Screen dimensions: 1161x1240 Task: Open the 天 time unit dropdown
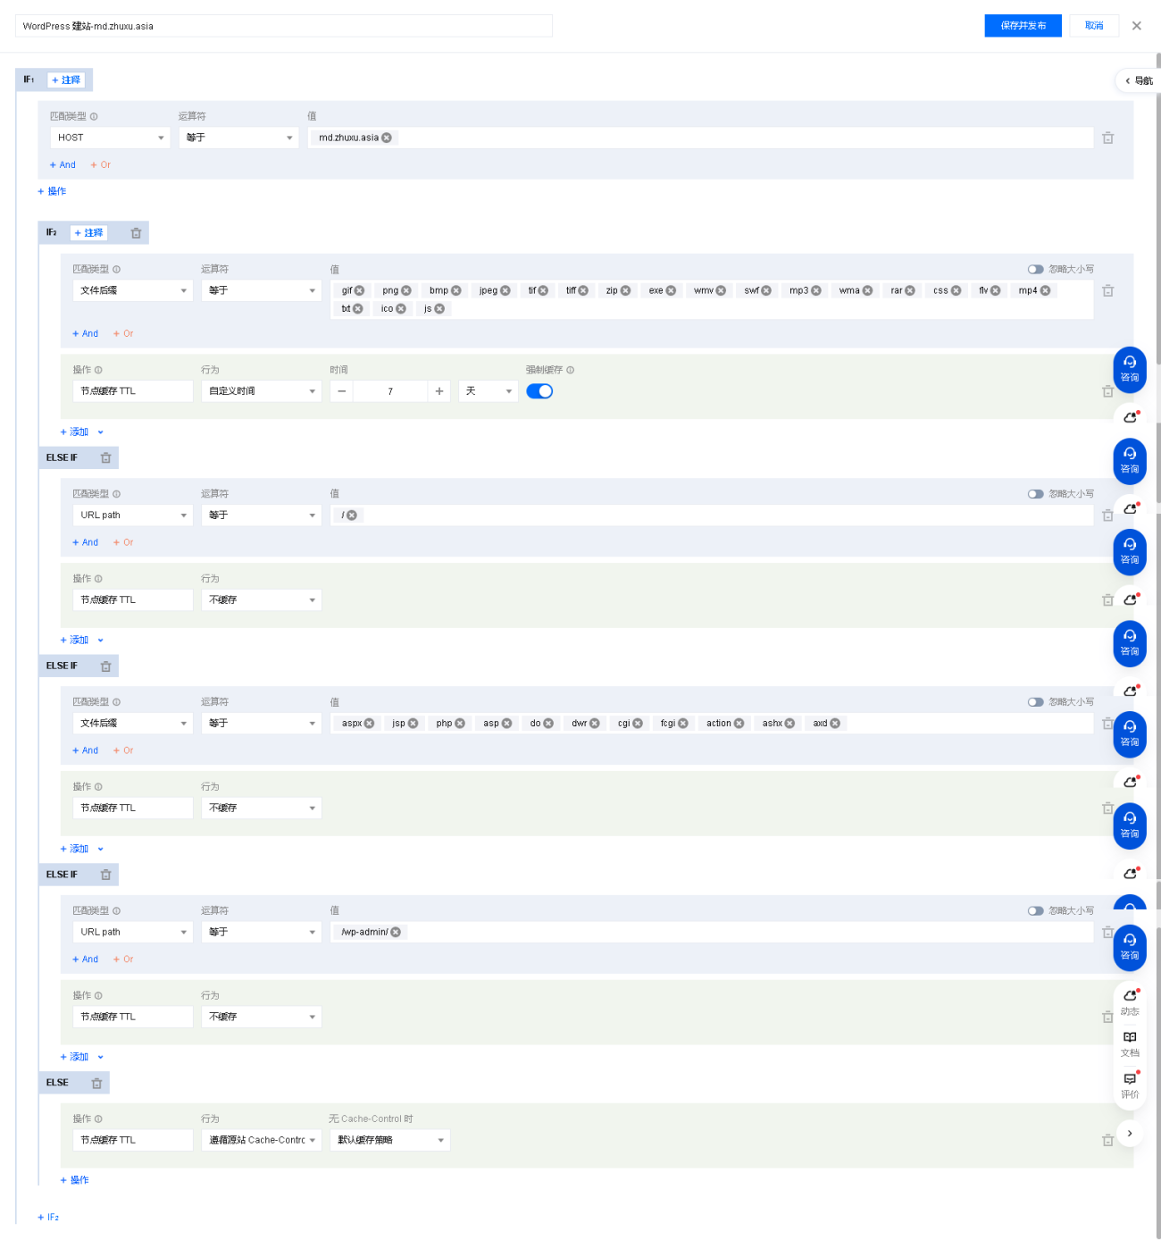tap(488, 391)
